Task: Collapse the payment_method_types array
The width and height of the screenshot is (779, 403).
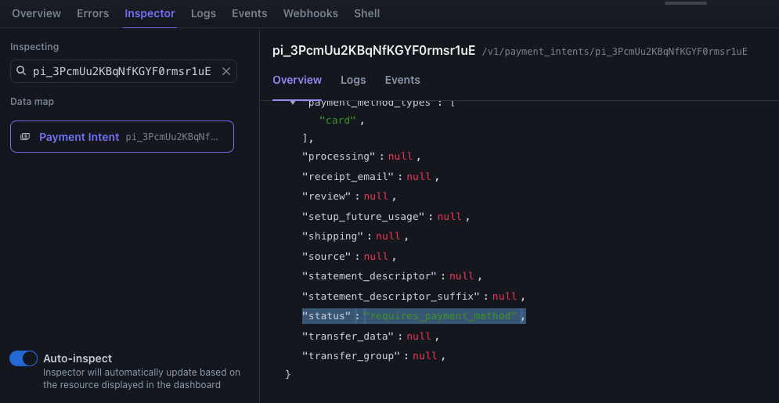Action: 293,103
